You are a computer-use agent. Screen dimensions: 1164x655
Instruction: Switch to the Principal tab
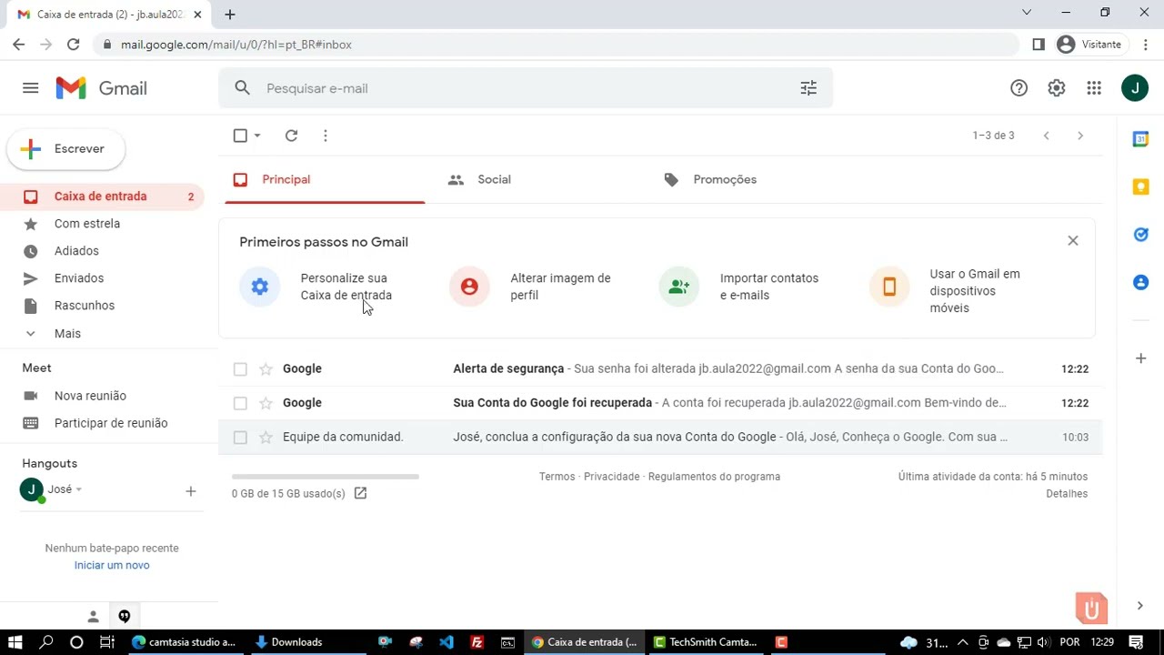[325, 179]
